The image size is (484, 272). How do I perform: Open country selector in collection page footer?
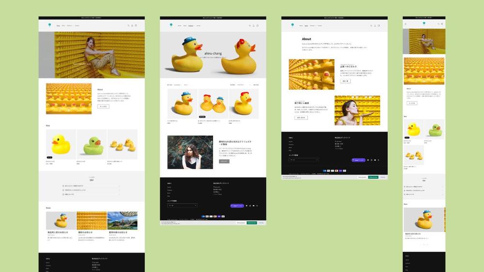pos(182,205)
